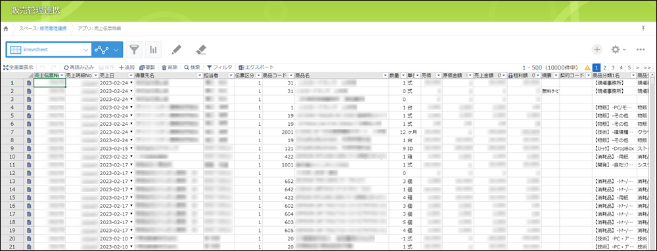Open 得意先名 column filter dropdown
Viewport: 657px width, 251px height.
coord(200,75)
